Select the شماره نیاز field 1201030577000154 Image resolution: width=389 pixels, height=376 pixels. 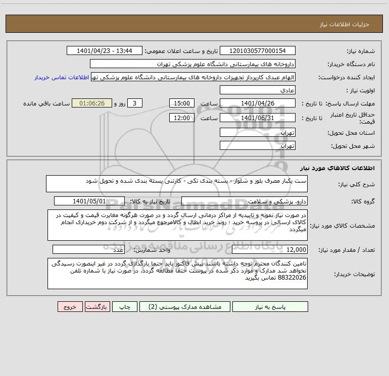tap(258, 50)
